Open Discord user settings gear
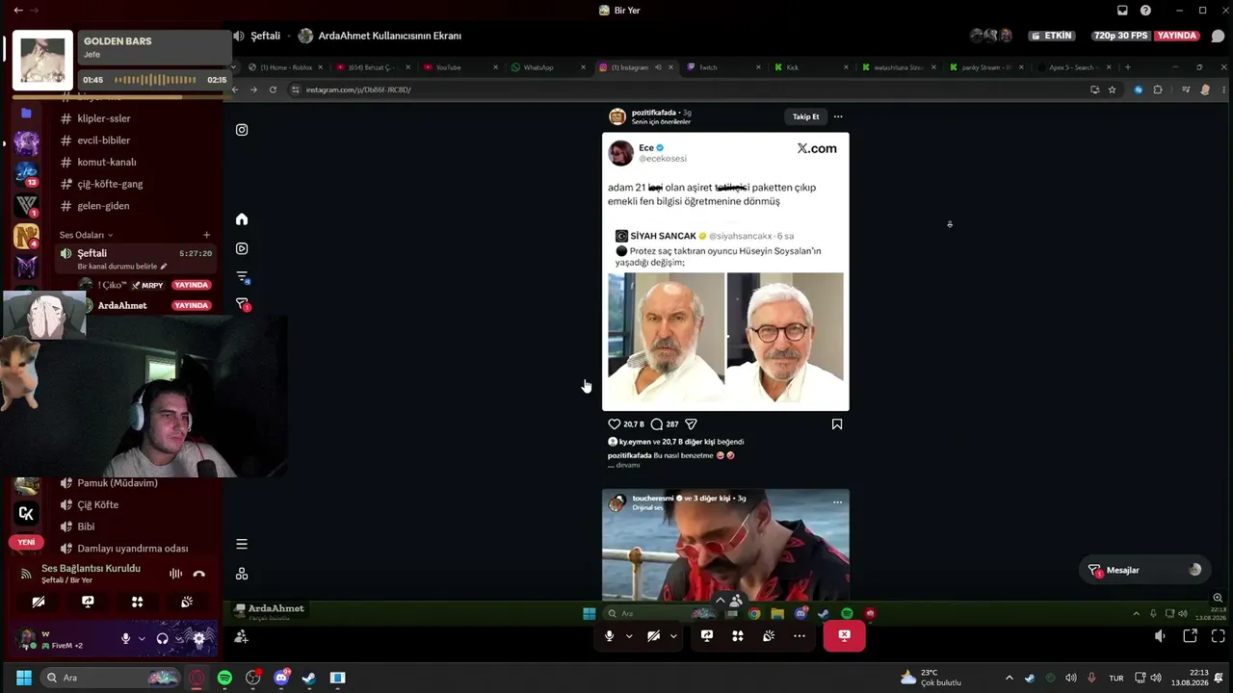1233x693 pixels. [x=199, y=638]
